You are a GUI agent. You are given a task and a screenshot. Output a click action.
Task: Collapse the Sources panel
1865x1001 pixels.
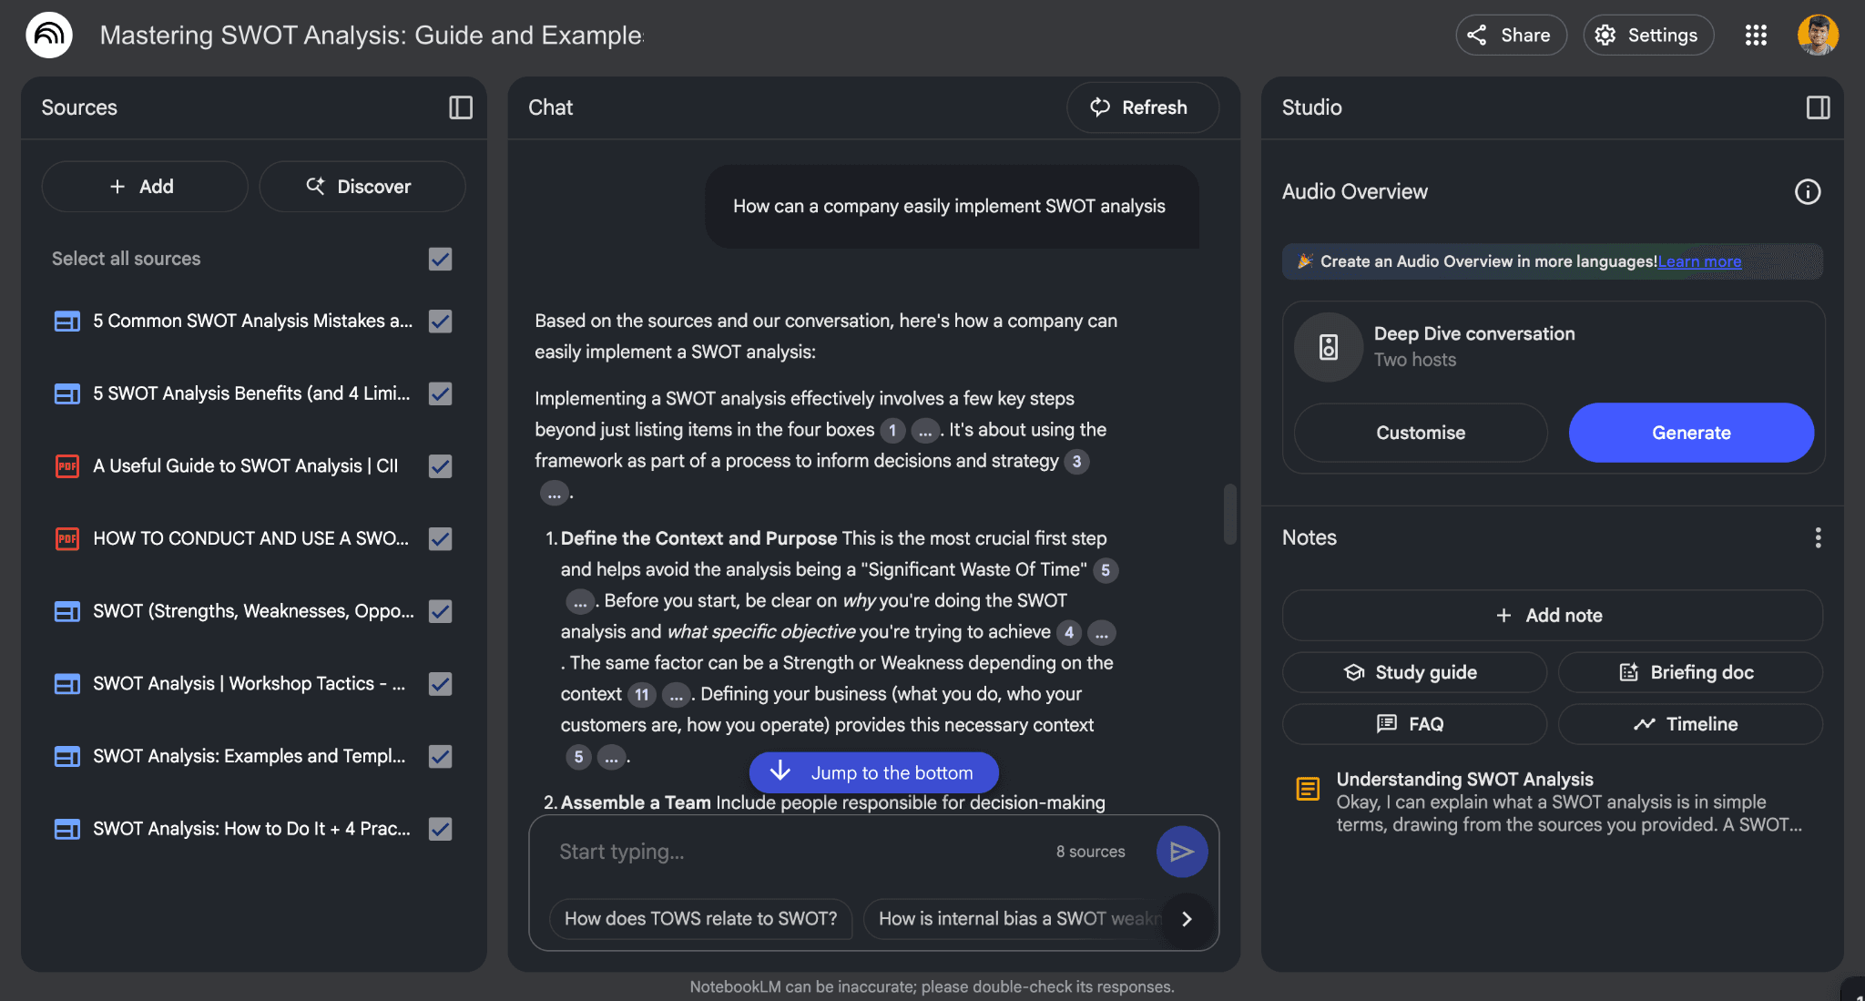[460, 107]
